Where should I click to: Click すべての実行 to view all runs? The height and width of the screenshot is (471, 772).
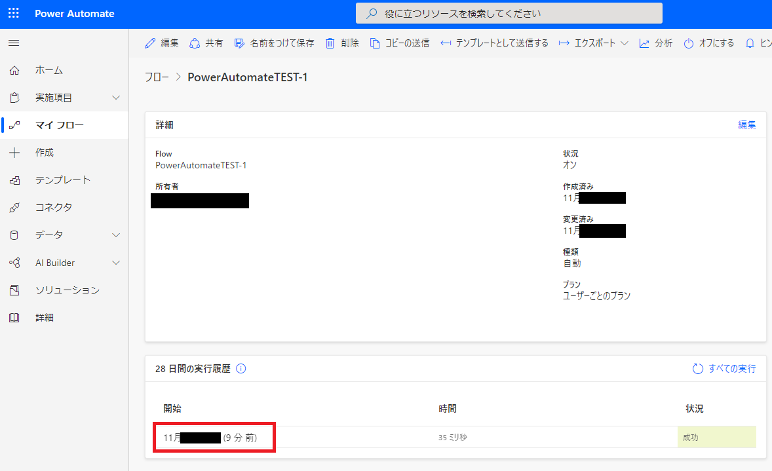click(x=733, y=369)
